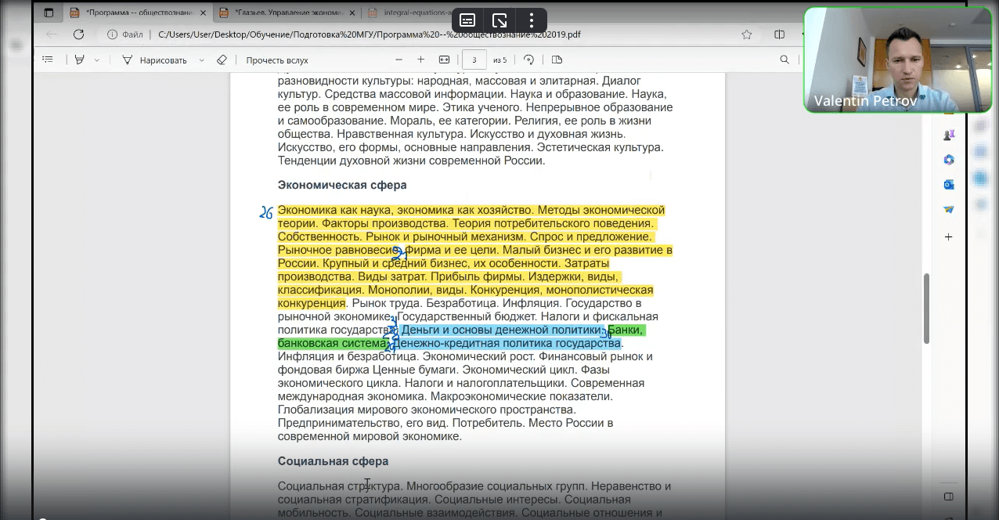Expand the highlight color dropdown arrow
Image resolution: width=999 pixels, height=520 pixels.
97,60
